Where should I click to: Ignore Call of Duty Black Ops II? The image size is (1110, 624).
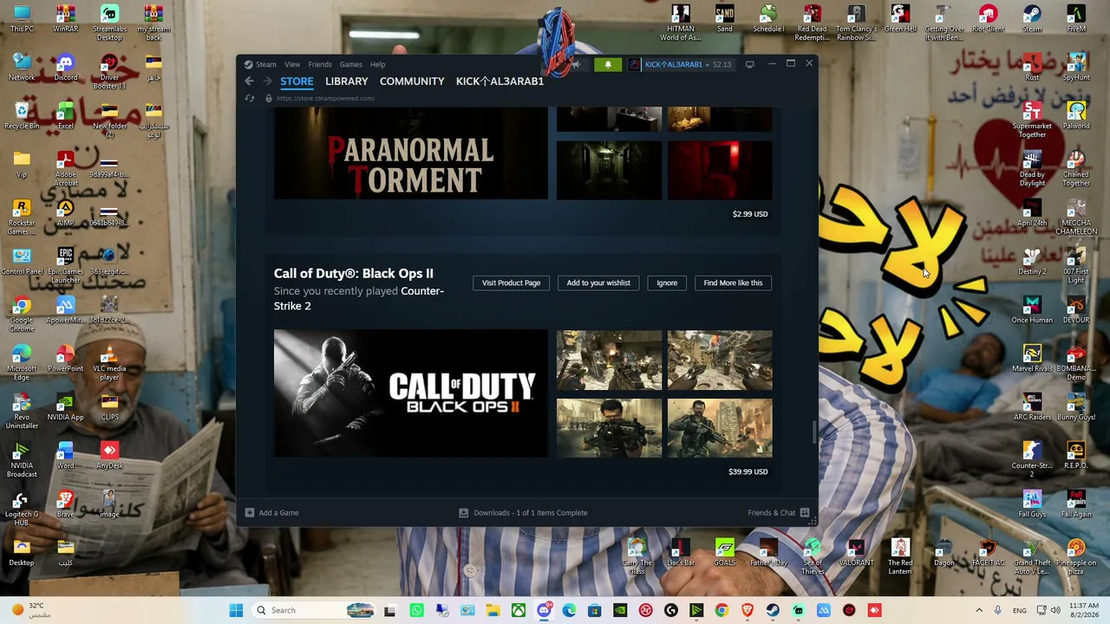click(667, 283)
